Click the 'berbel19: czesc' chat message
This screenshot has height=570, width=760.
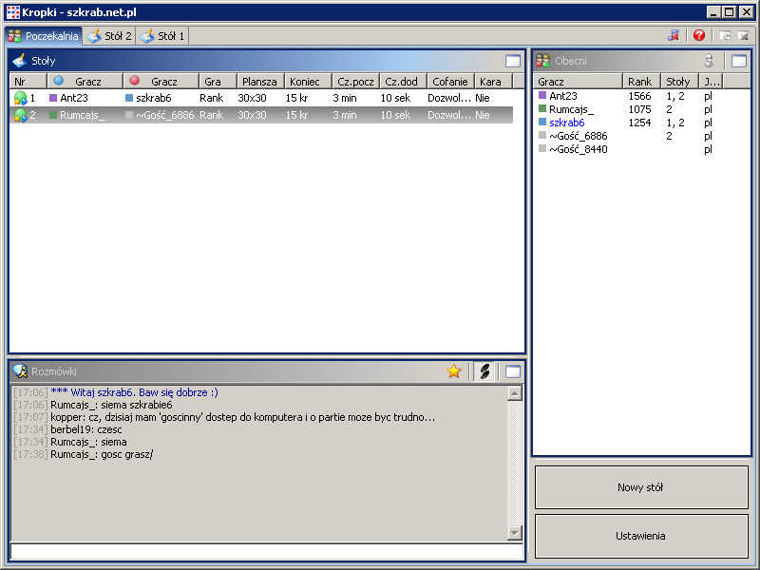pyautogui.click(x=86, y=430)
